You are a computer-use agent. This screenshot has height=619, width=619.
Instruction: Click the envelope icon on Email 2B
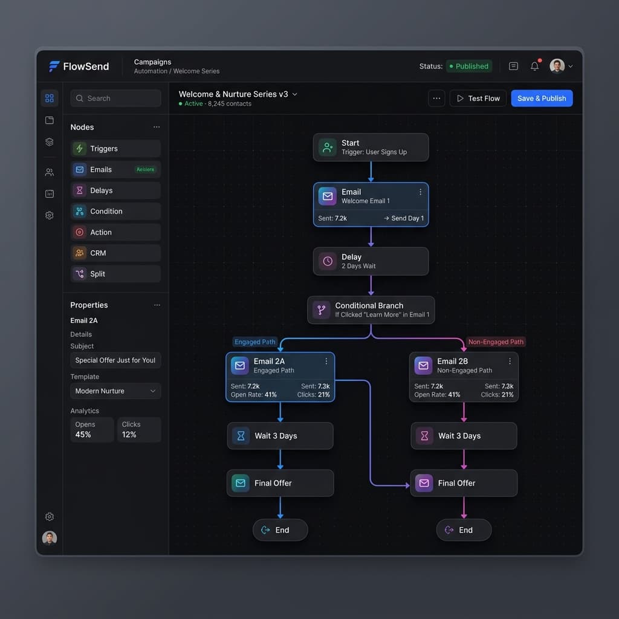coord(423,366)
